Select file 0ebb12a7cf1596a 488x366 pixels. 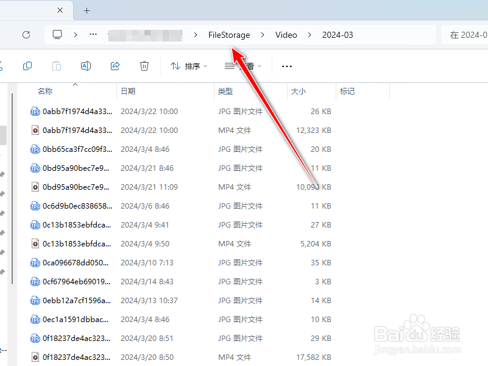click(180, 301)
